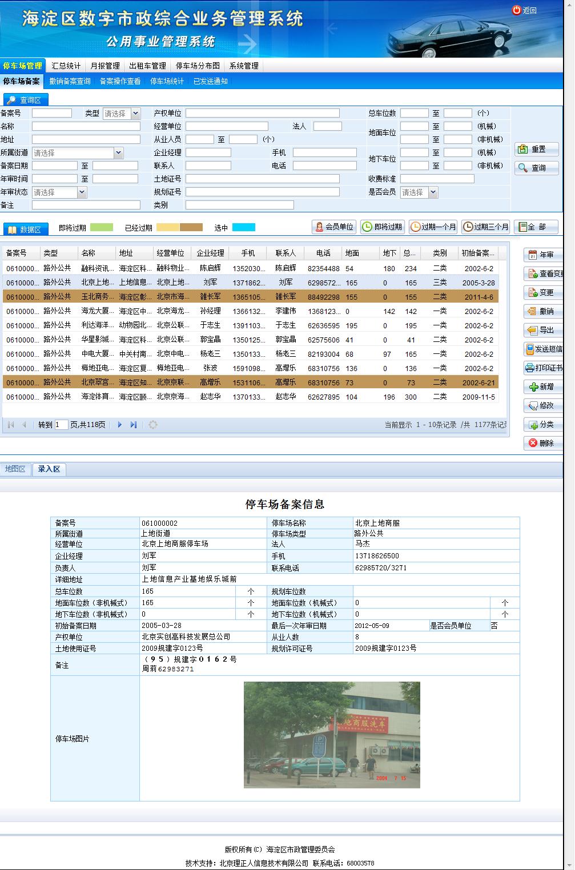575x870 pixels.
Task: Click the 重置 reset button
Action: (536, 149)
